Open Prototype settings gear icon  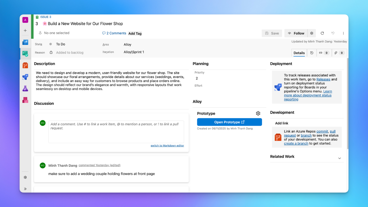coord(258,113)
